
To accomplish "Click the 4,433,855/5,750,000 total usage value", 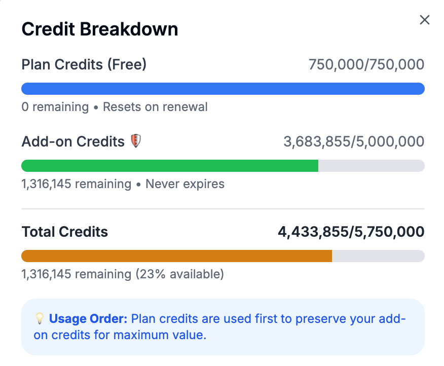I will tap(351, 232).
